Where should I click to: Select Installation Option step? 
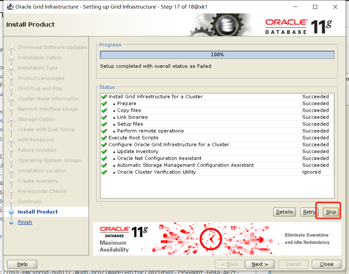40,58
